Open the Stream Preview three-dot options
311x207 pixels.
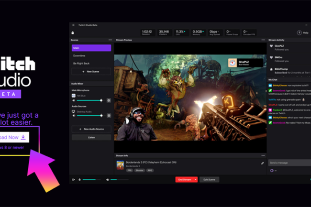(263, 40)
